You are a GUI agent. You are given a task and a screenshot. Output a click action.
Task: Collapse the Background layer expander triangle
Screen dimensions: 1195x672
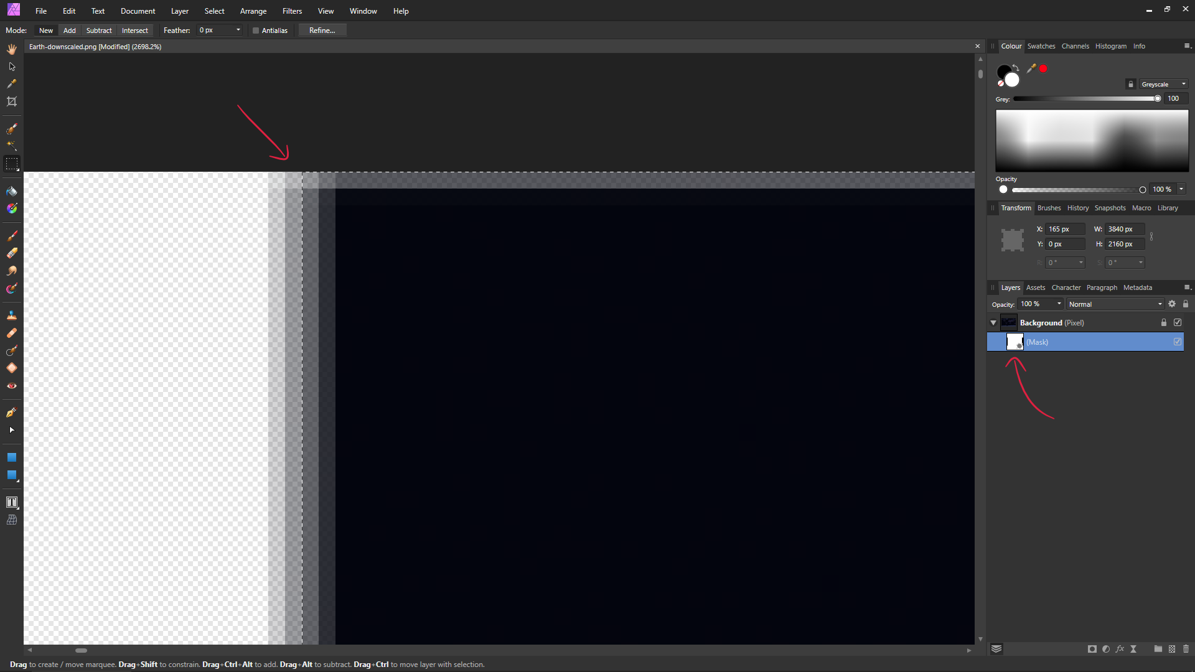coord(993,323)
